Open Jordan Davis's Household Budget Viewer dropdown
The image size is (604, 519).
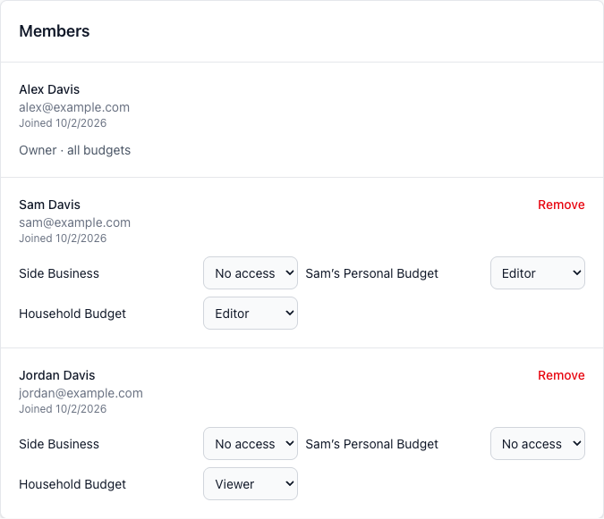pyautogui.click(x=251, y=483)
